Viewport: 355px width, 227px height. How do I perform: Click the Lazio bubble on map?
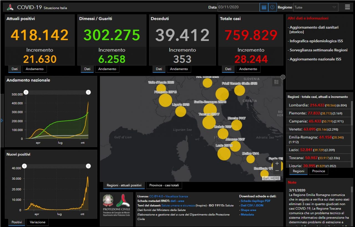[x=224, y=154]
